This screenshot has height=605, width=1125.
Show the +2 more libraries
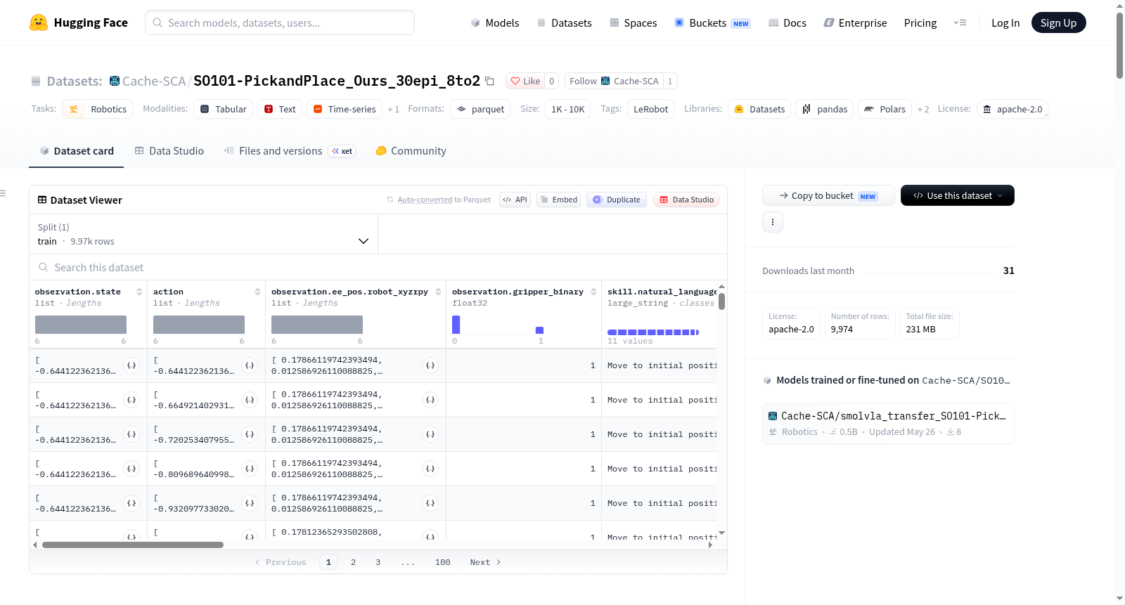pyautogui.click(x=923, y=110)
